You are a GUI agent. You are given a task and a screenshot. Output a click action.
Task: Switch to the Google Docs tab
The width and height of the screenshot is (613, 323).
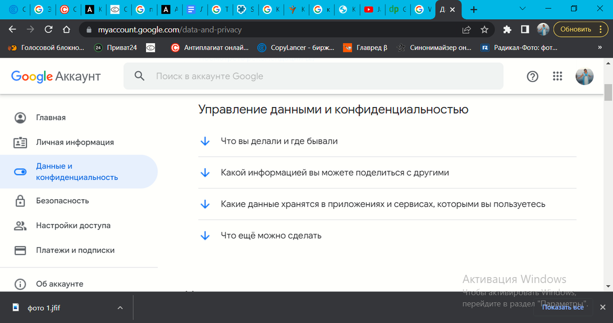(195, 9)
